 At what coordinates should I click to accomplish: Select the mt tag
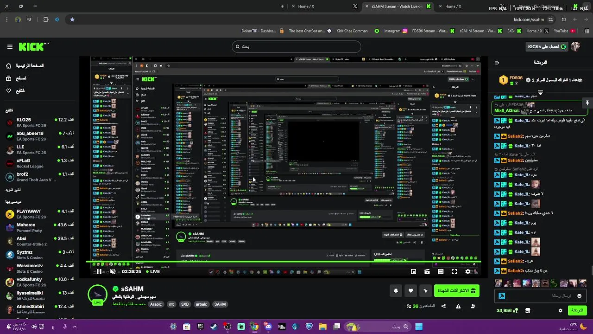click(x=171, y=304)
